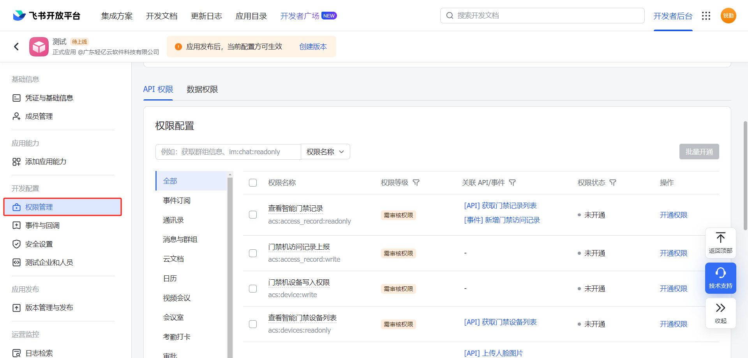Go back using the left arrow icon
This screenshot has height=358, width=748.
coord(16,47)
